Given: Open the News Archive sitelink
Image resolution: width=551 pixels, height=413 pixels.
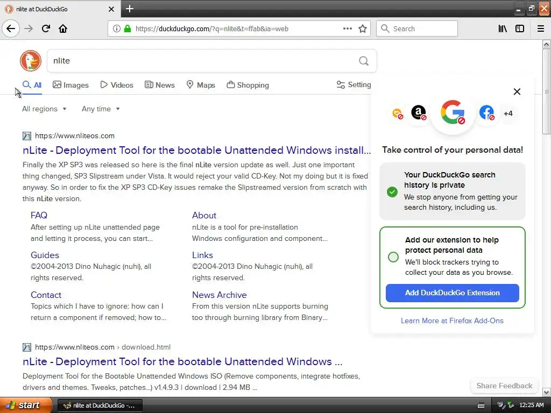Looking at the screenshot, I should click(220, 295).
